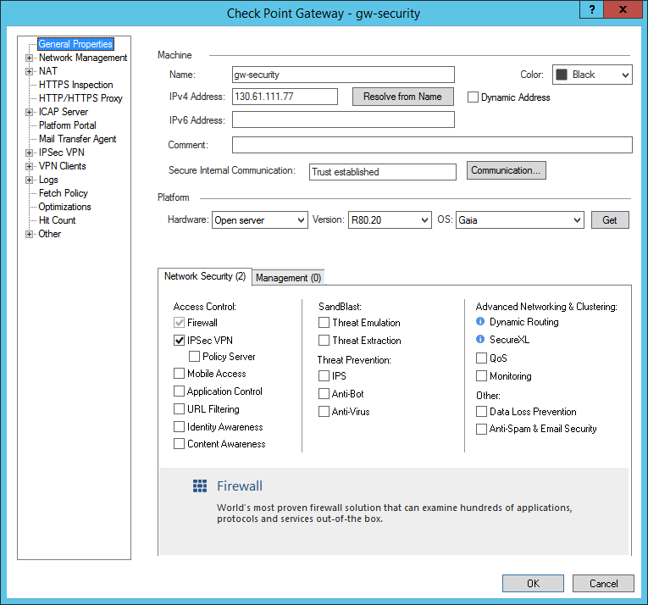Screen dimensions: 648x605
Task: Switch to the Management (0) tab
Action: pos(288,278)
